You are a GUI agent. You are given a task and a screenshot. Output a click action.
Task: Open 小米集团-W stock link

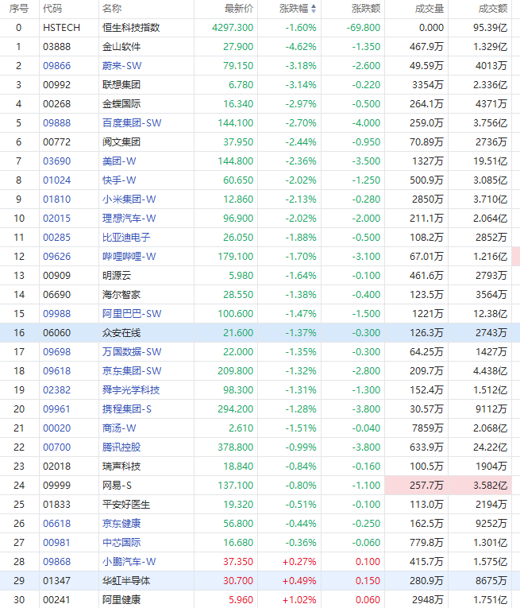(x=129, y=199)
